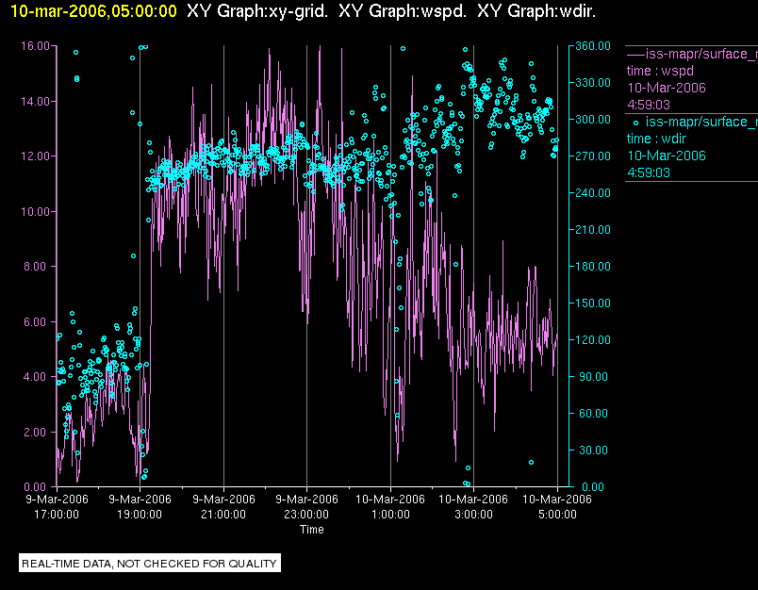Click the 10-Mar-2006 date under wspd legend
The image size is (758, 590).
(x=667, y=88)
